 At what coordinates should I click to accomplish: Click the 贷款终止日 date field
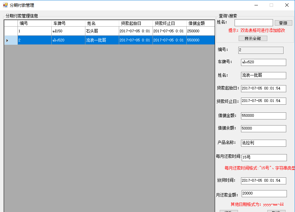click(x=263, y=101)
